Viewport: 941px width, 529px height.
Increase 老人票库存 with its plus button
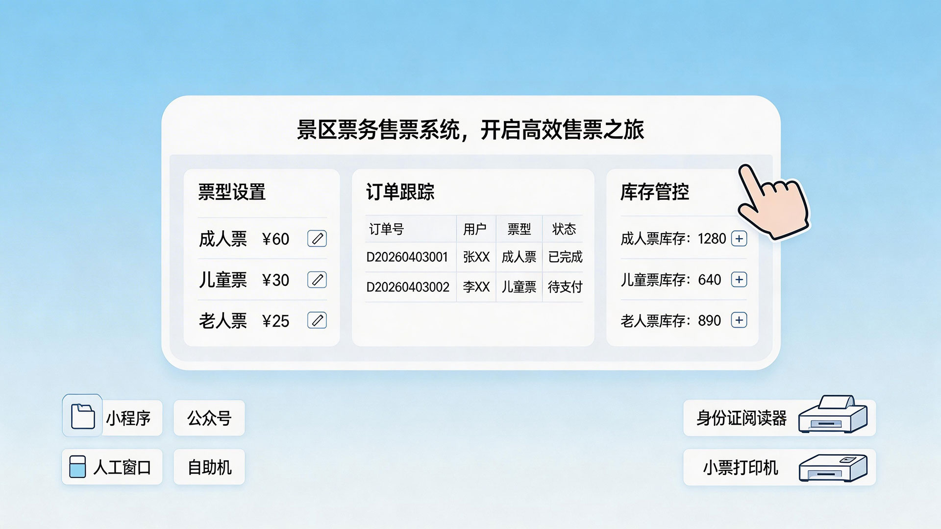click(x=740, y=321)
